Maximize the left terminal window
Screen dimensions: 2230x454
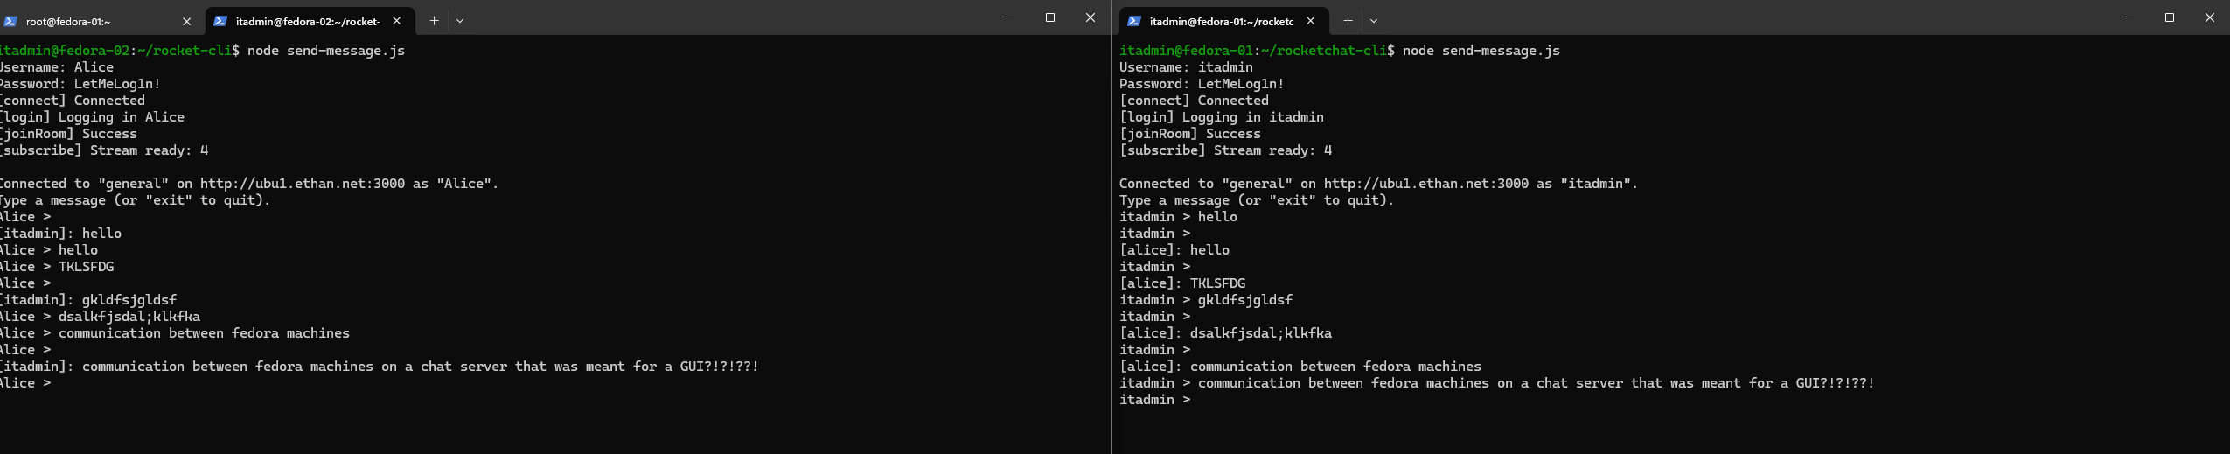1050,17
